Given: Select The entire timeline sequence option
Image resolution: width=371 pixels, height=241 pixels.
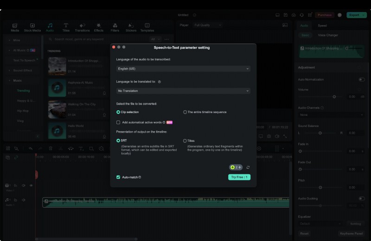Looking at the screenshot, I should (x=185, y=112).
